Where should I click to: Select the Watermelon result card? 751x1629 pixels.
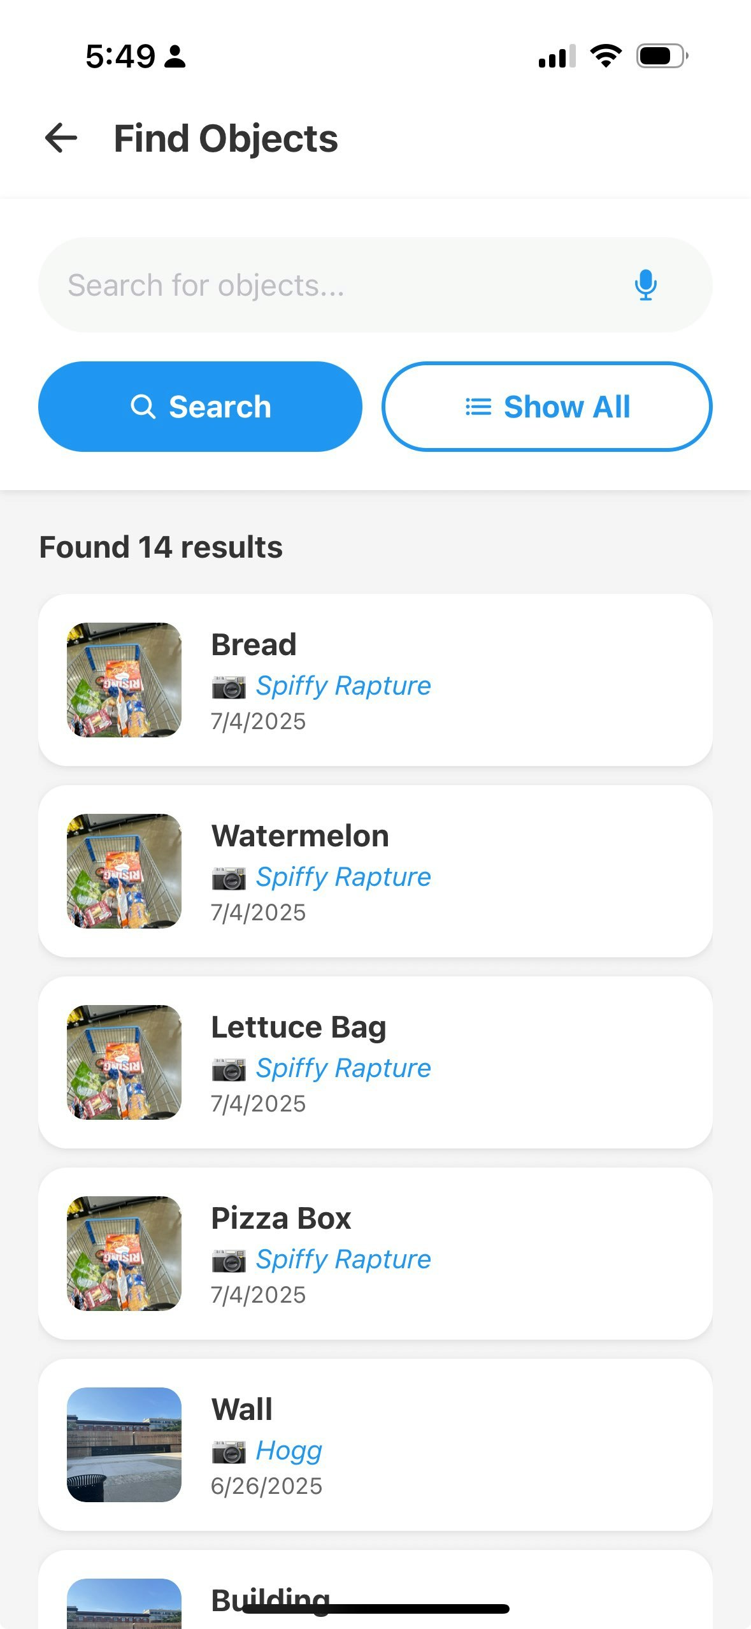(x=375, y=871)
